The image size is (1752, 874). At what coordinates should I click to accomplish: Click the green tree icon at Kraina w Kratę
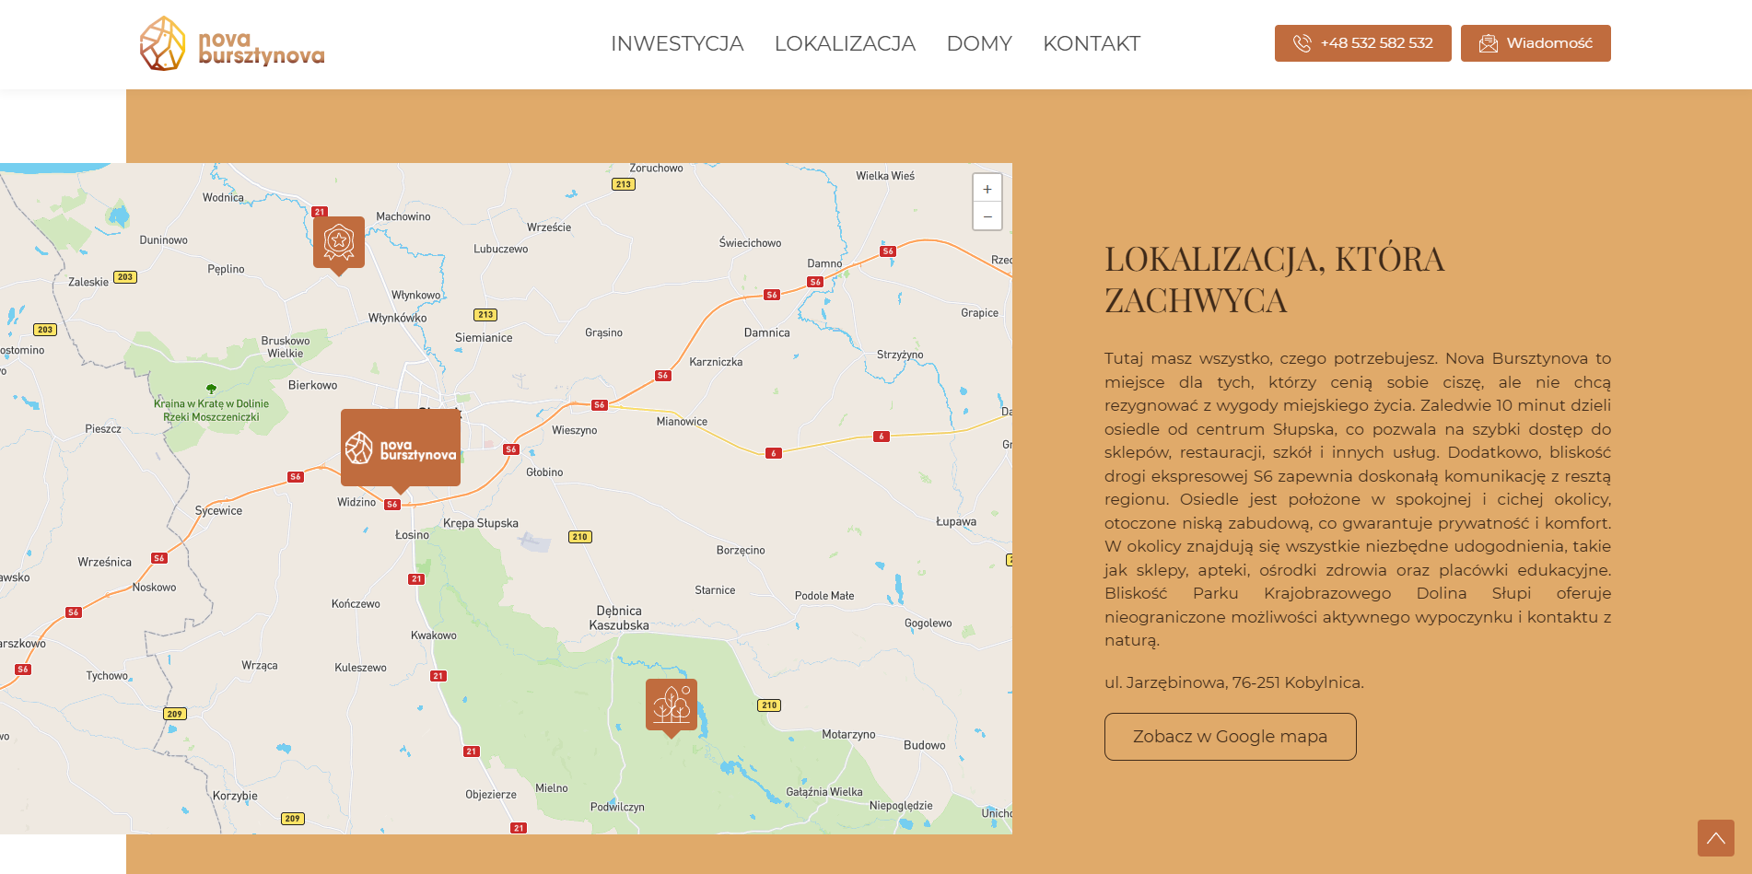[211, 389]
